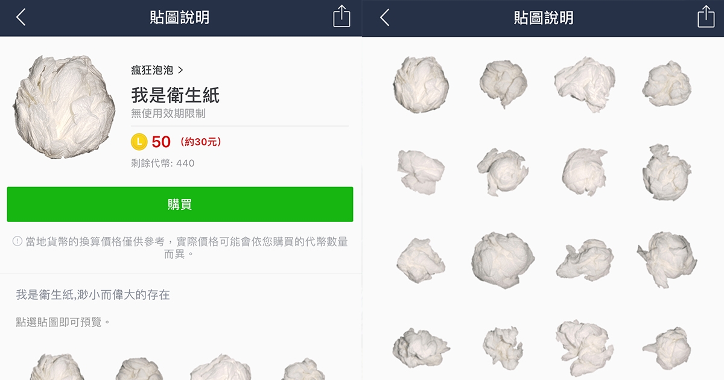Select the first tissue sticker in right grid
This screenshot has width=724, height=380.
pyautogui.click(x=421, y=84)
